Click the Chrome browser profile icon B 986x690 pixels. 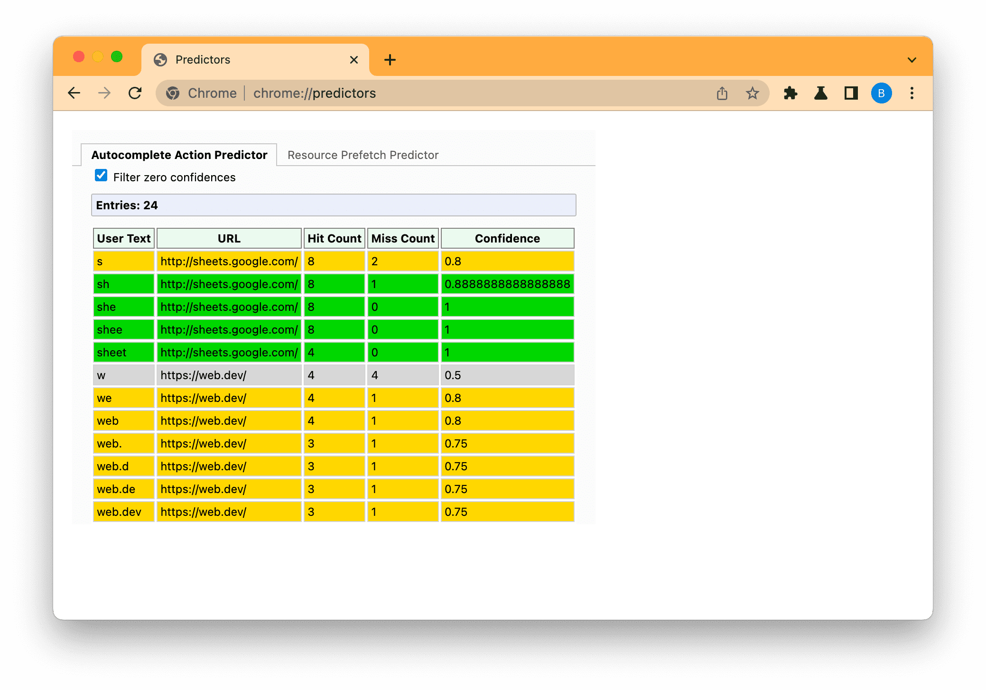(x=881, y=93)
